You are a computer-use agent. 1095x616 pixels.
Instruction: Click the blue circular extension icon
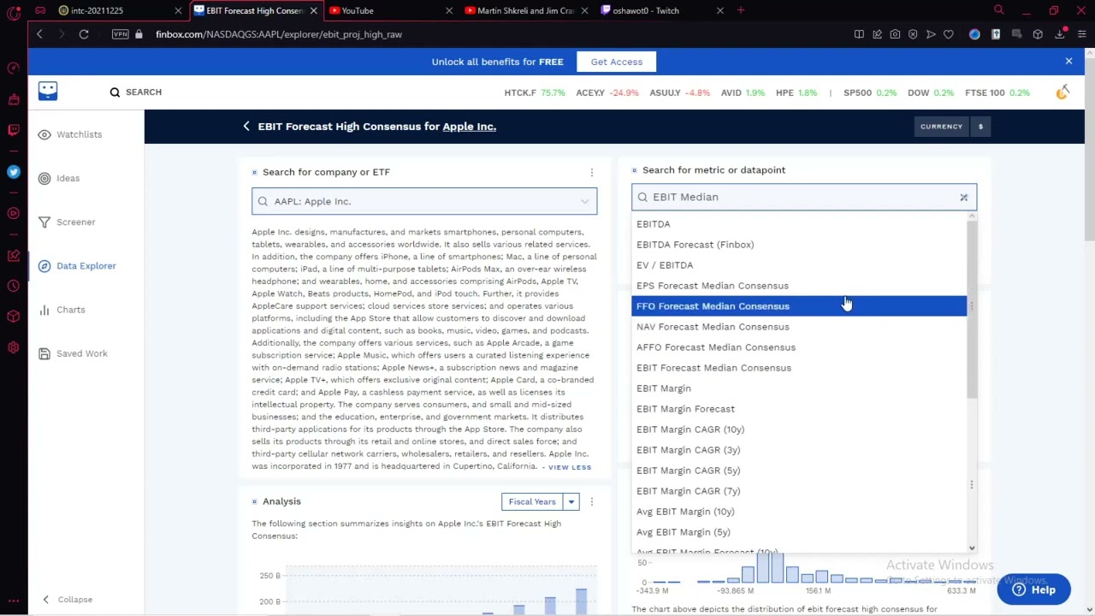click(974, 34)
